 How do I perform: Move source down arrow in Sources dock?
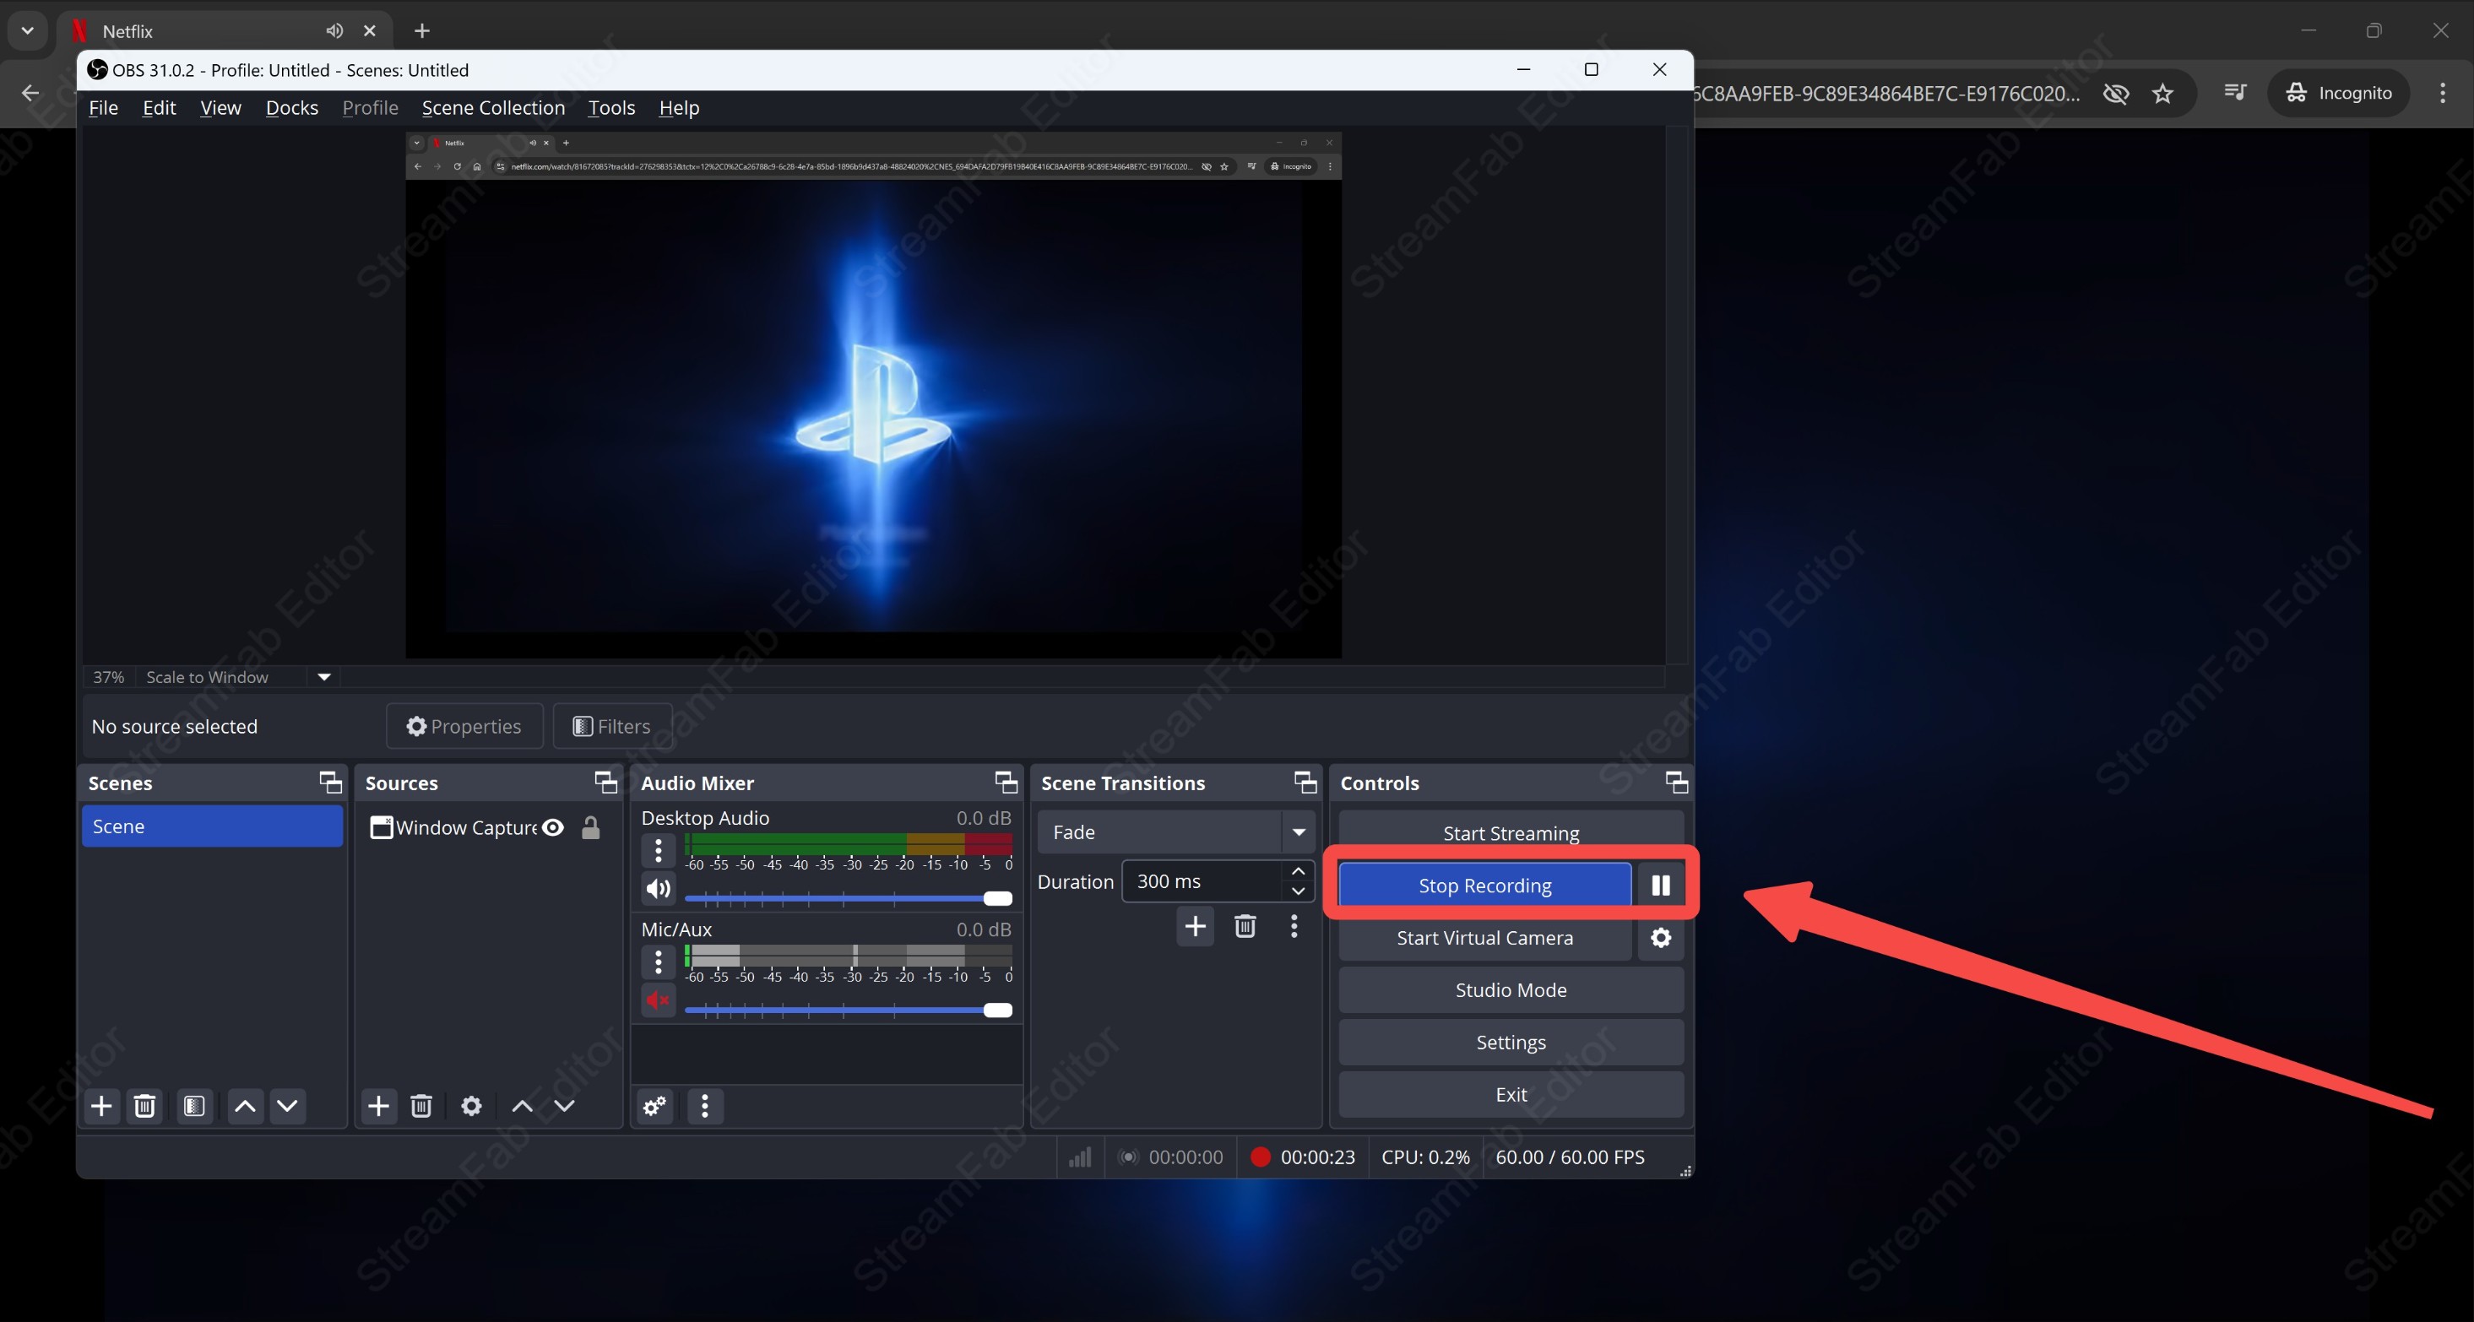click(565, 1106)
